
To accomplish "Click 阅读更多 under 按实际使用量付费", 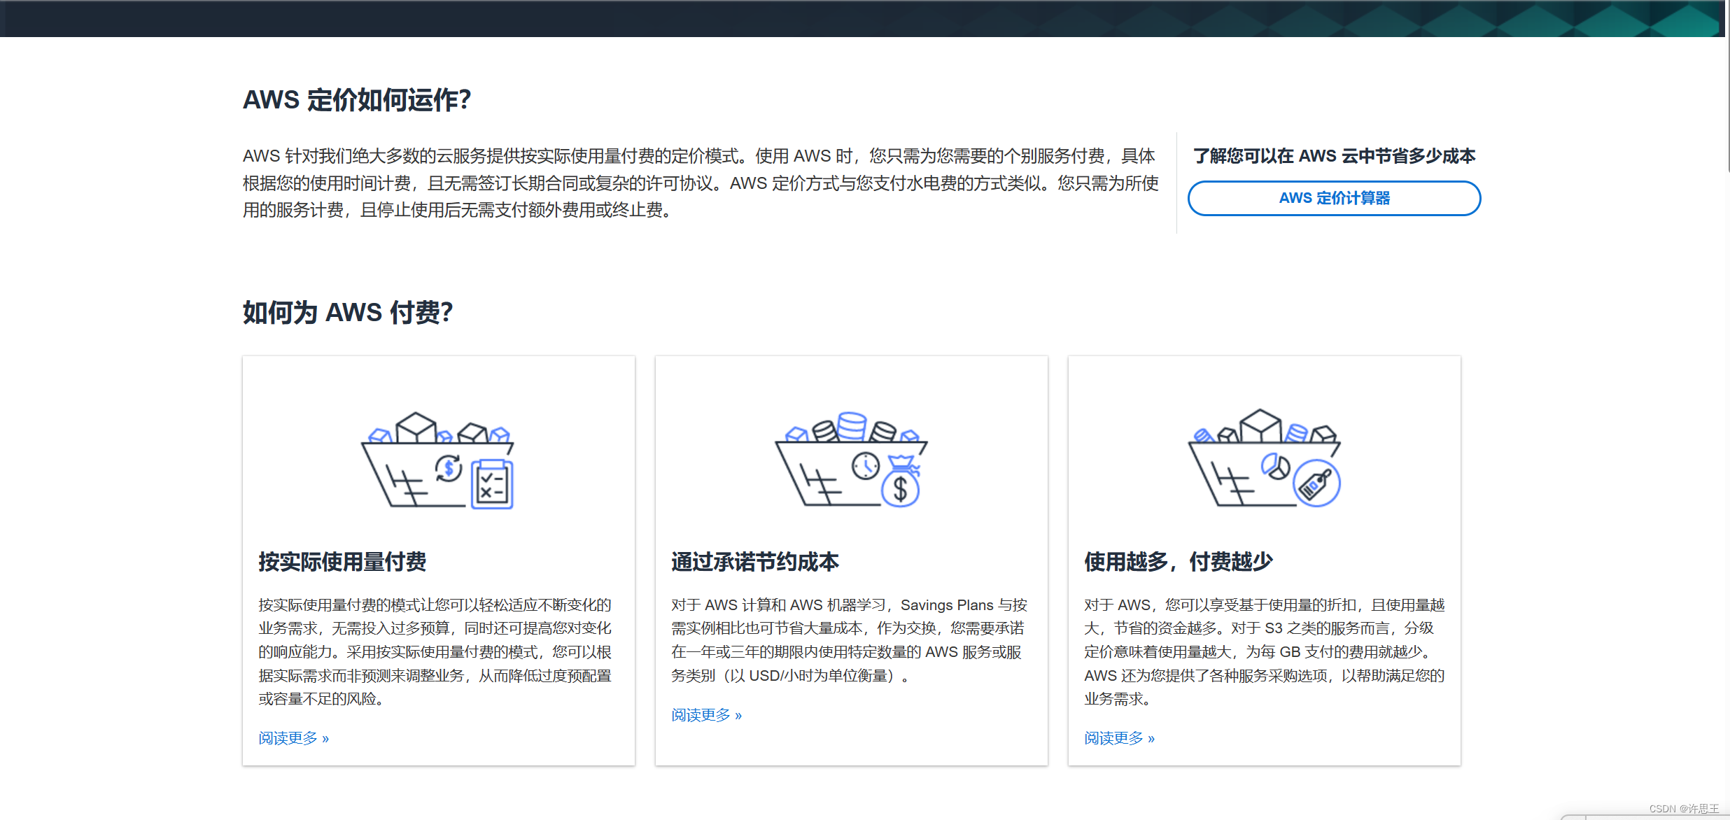I will [x=294, y=738].
